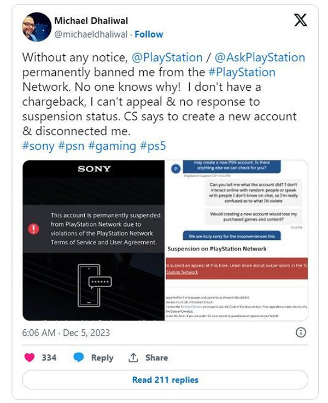Open the support chat screenshot image

click(236, 240)
